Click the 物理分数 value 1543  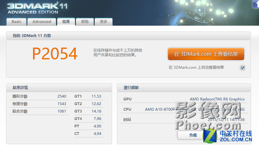click(62, 104)
